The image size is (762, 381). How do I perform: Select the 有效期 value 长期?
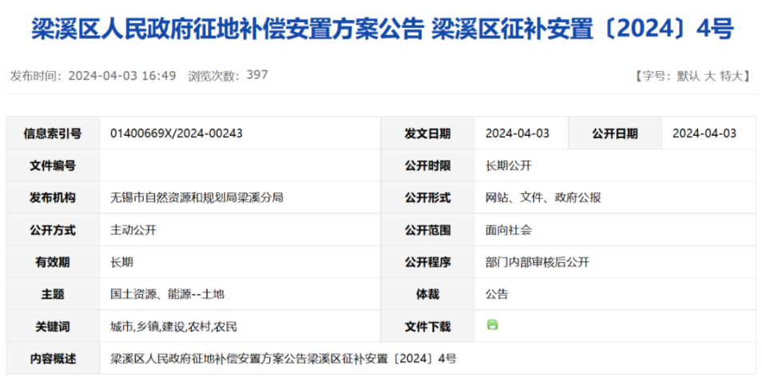122,262
